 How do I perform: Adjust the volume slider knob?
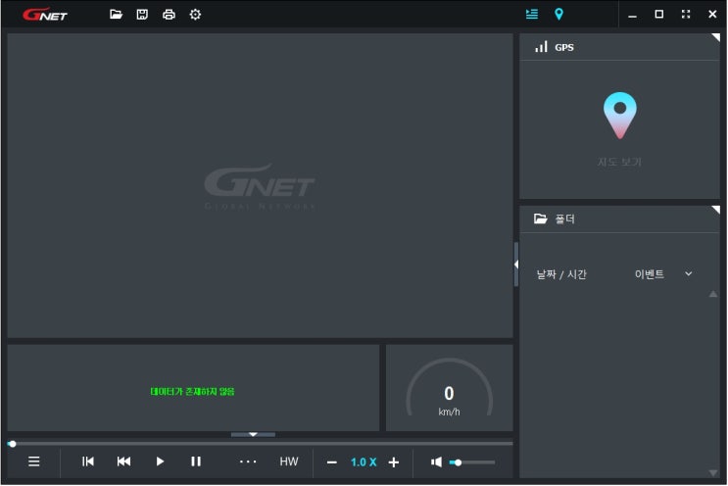(x=458, y=462)
